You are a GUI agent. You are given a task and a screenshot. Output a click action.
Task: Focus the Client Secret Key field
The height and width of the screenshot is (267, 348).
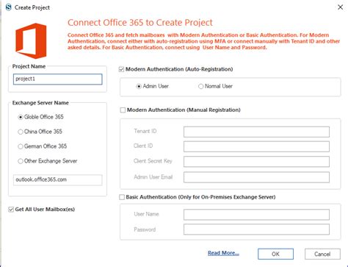pos(256,162)
